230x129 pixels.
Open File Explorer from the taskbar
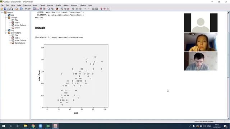point(26,126)
